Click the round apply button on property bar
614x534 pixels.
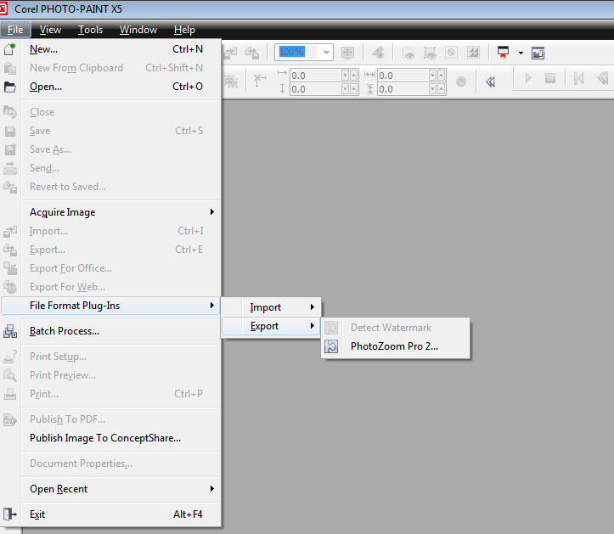click(x=461, y=82)
